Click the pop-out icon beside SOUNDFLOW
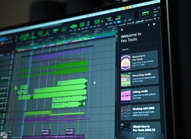 pos(155,19)
